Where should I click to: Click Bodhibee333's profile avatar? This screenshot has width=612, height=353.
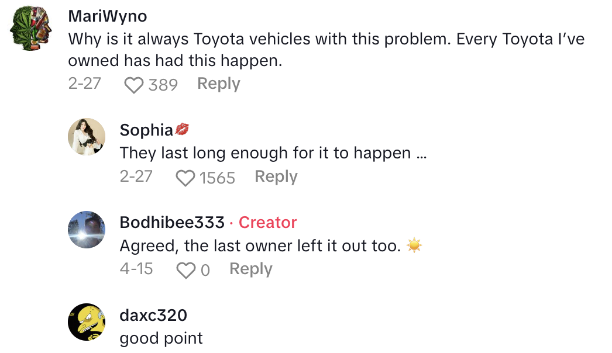(x=86, y=230)
